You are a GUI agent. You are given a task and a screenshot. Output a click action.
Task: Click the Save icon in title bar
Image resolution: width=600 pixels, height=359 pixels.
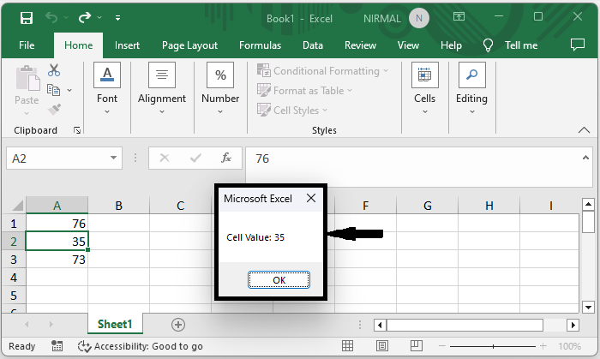click(x=27, y=18)
